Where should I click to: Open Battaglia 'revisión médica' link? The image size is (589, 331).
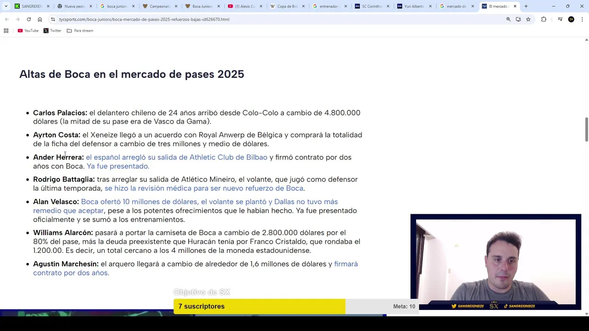(204, 188)
